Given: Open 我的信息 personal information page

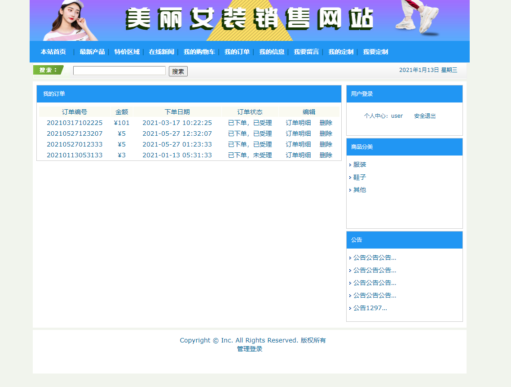Looking at the screenshot, I should click(x=271, y=52).
